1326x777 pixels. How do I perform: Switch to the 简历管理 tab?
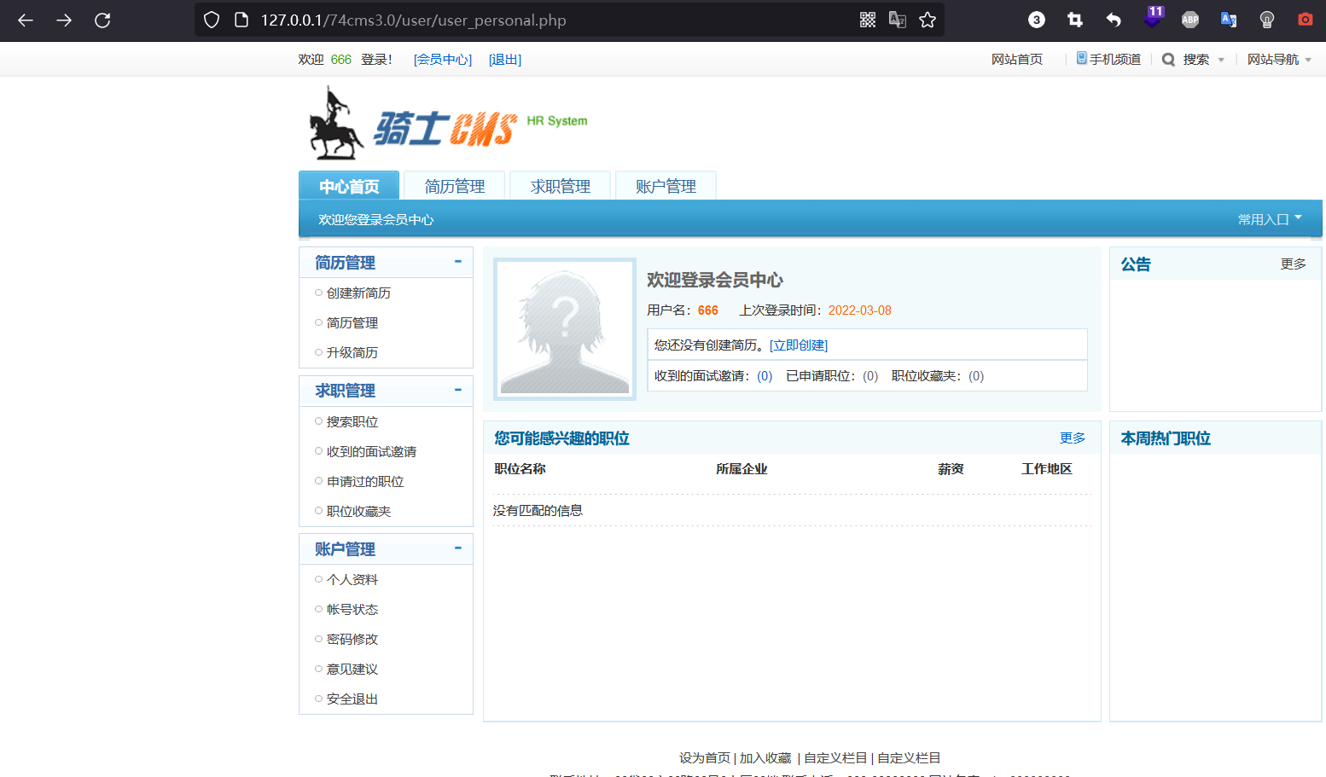click(454, 185)
